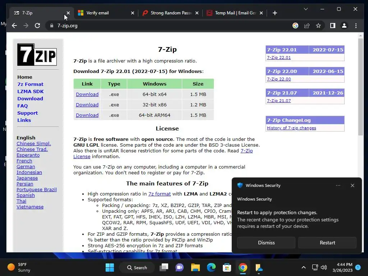Open the browser side panel
Image resolution: width=368 pixels, height=276 pixels.
pyautogui.click(x=332, y=26)
